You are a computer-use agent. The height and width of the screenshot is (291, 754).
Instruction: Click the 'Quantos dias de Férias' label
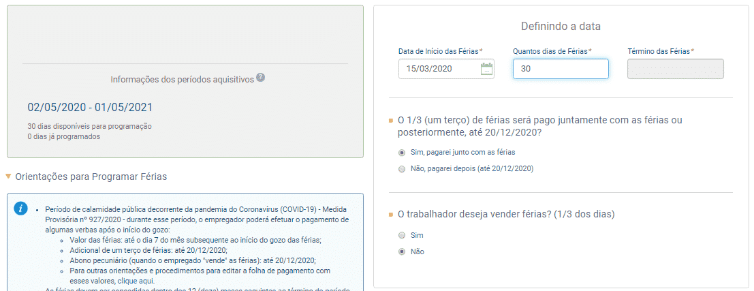(x=550, y=51)
